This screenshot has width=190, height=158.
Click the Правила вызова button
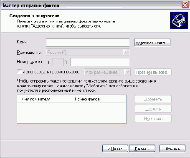(153, 72)
